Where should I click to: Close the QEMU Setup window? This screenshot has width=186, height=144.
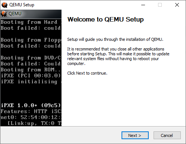coord(177,5)
